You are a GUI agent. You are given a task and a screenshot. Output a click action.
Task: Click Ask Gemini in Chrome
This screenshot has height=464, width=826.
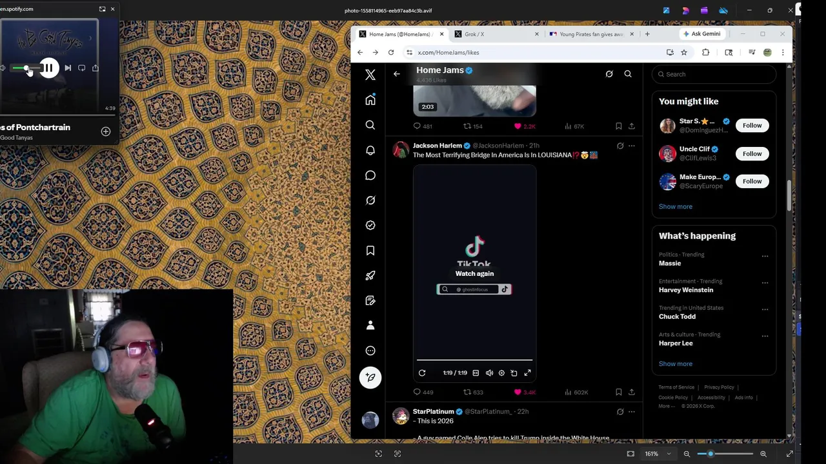click(701, 34)
